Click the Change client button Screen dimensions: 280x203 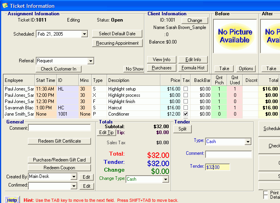(195, 20)
